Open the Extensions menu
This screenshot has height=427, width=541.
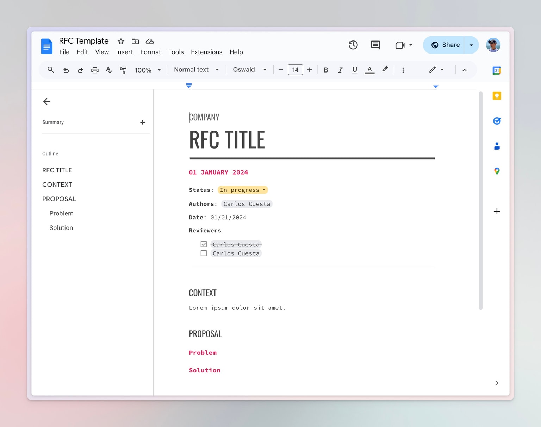(206, 52)
